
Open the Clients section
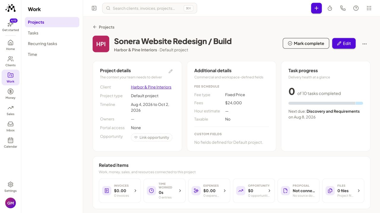coord(10,61)
